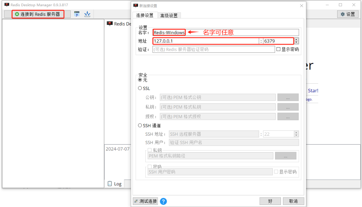362x207 pixels.
Task: Click the SSH port field showing 22
Action: click(x=278, y=134)
